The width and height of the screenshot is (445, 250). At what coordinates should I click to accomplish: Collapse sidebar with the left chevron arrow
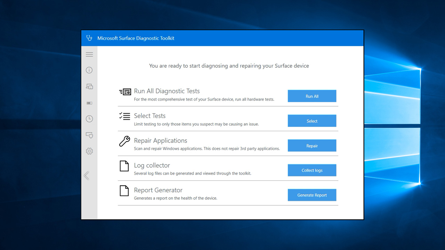pyautogui.click(x=87, y=176)
